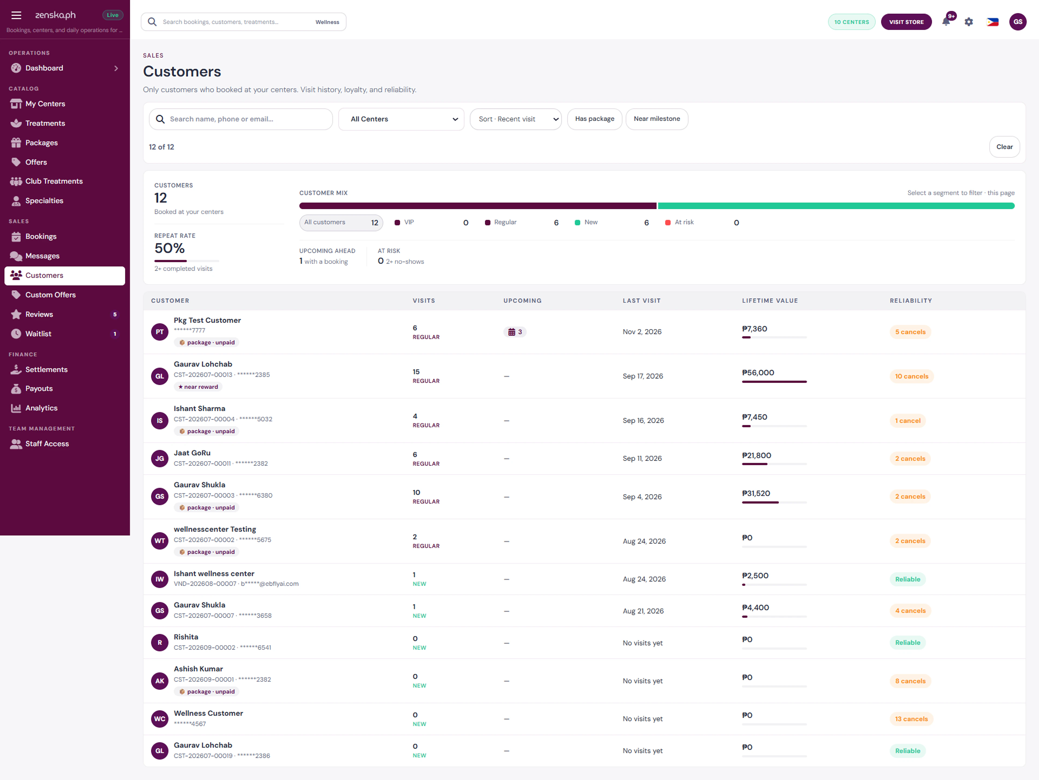Open Ishant Sharma customer row

pyautogui.click(x=584, y=421)
